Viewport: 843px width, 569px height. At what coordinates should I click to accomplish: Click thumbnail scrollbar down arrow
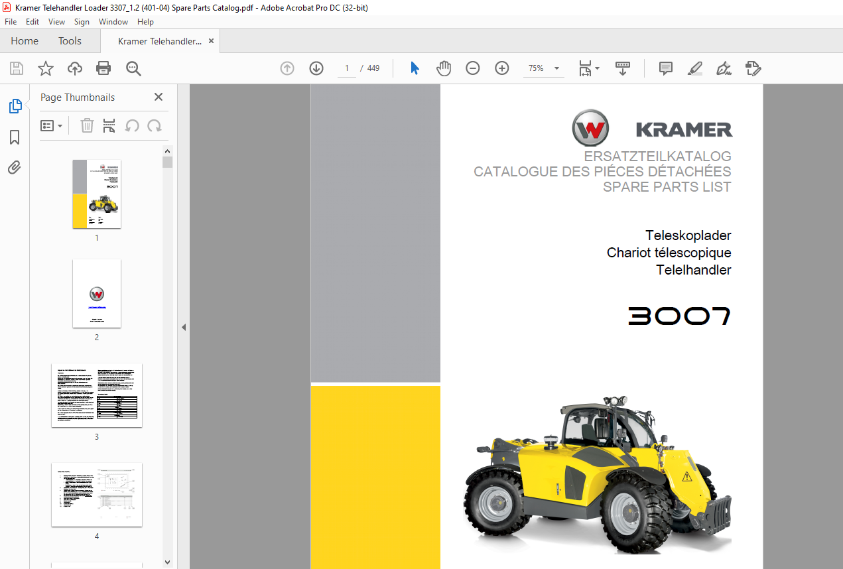(x=168, y=562)
